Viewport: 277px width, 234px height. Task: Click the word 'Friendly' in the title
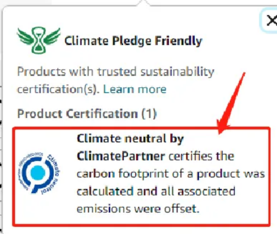point(179,41)
